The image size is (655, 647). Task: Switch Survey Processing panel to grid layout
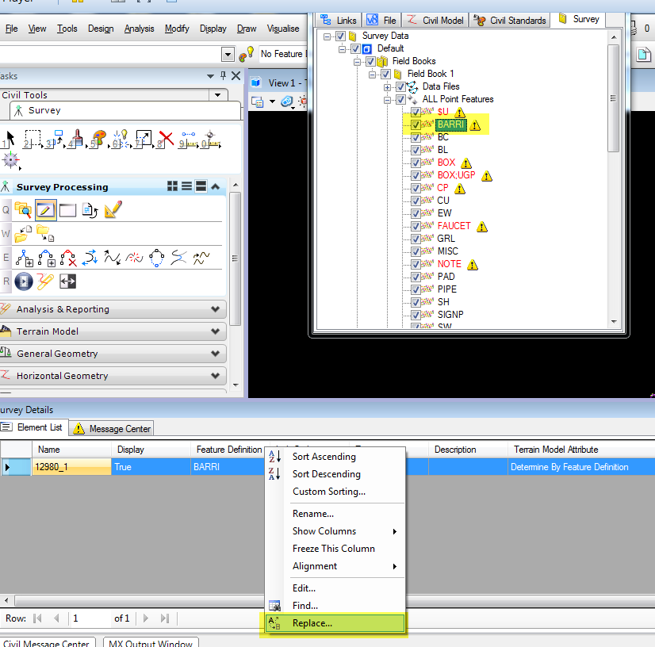coord(173,186)
